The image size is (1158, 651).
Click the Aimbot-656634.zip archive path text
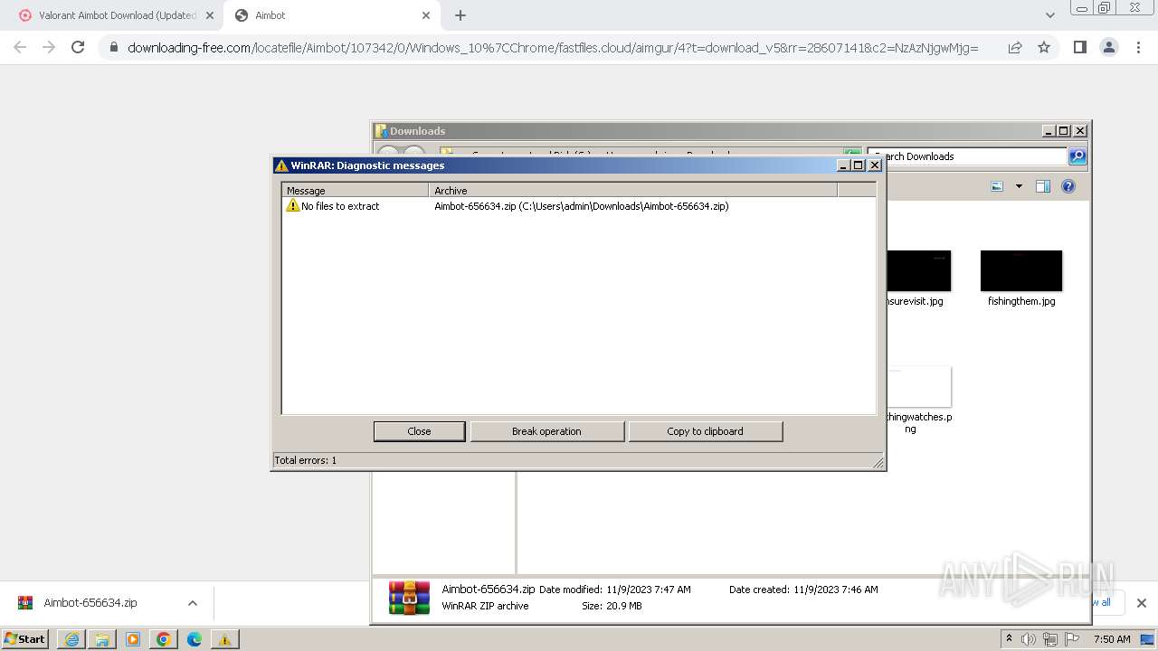(x=581, y=206)
